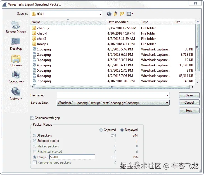Open Network in the places bar
Viewport: 204px width, 175px height.
point(16,94)
